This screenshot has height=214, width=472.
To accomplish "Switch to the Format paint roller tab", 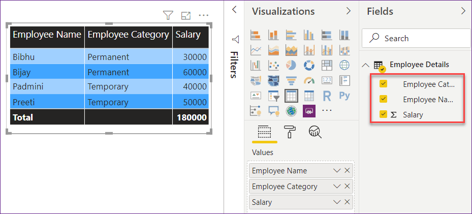I will [x=290, y=132].
